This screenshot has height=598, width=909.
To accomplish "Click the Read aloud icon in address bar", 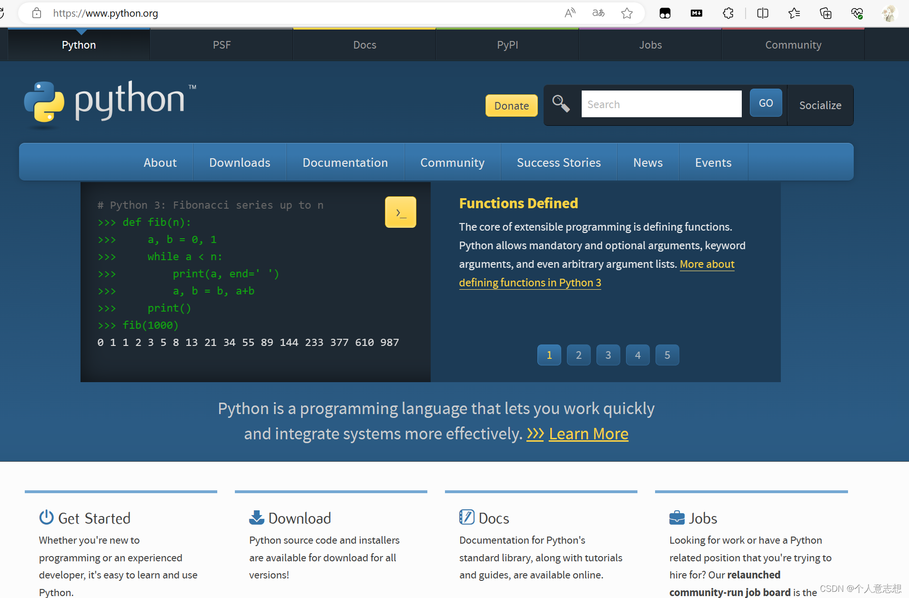I will click(x=570, y=13).
